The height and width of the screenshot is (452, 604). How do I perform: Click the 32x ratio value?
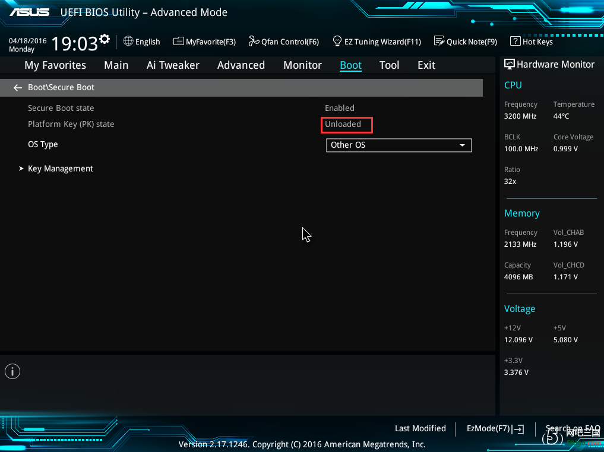[510, 182]
